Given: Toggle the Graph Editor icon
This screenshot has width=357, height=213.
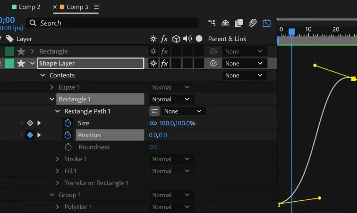Looking at the screenshot, I should coord(266,23).
